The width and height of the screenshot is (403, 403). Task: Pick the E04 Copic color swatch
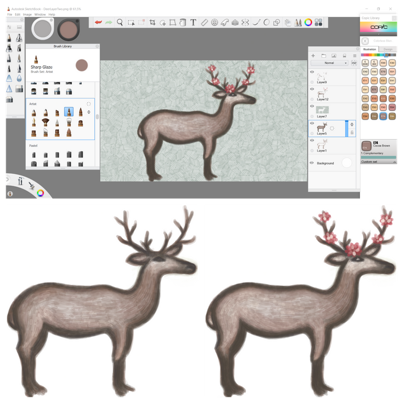pyautogui.click(x=392, y=107)
